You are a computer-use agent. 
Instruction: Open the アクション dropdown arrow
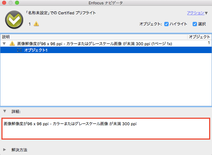point(206,13)
